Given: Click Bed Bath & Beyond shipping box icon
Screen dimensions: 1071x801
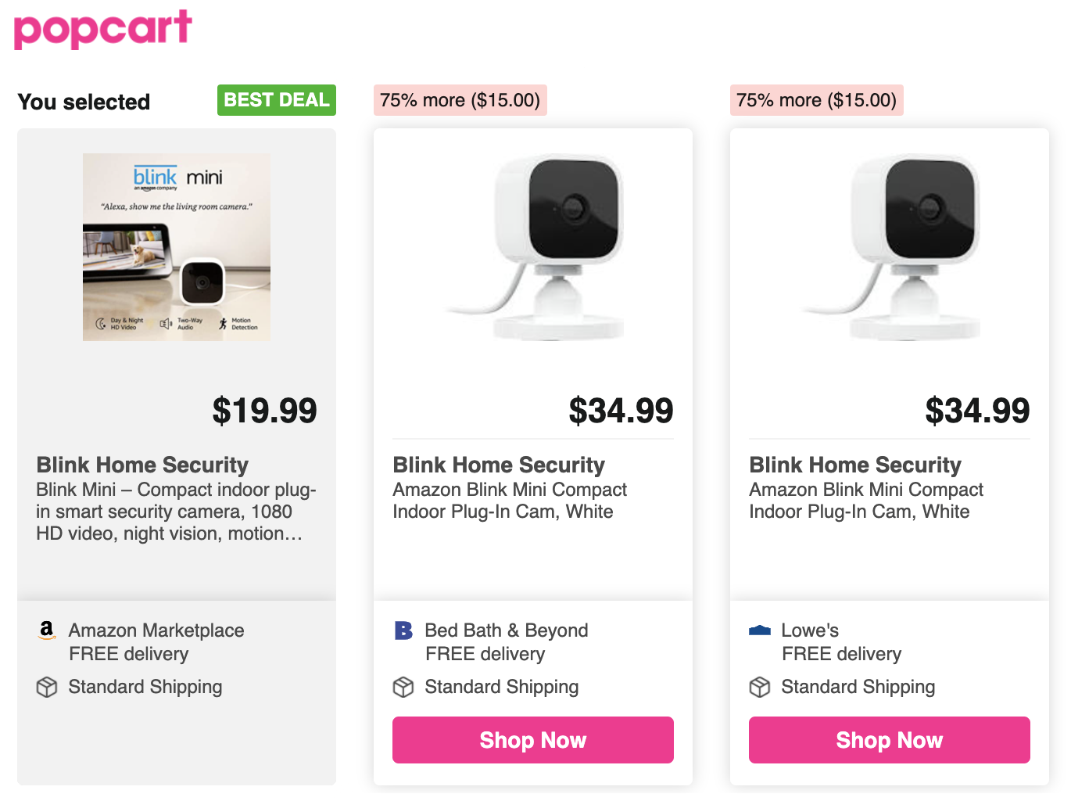Looking at the screenshot, I should (x=403, y=687).
